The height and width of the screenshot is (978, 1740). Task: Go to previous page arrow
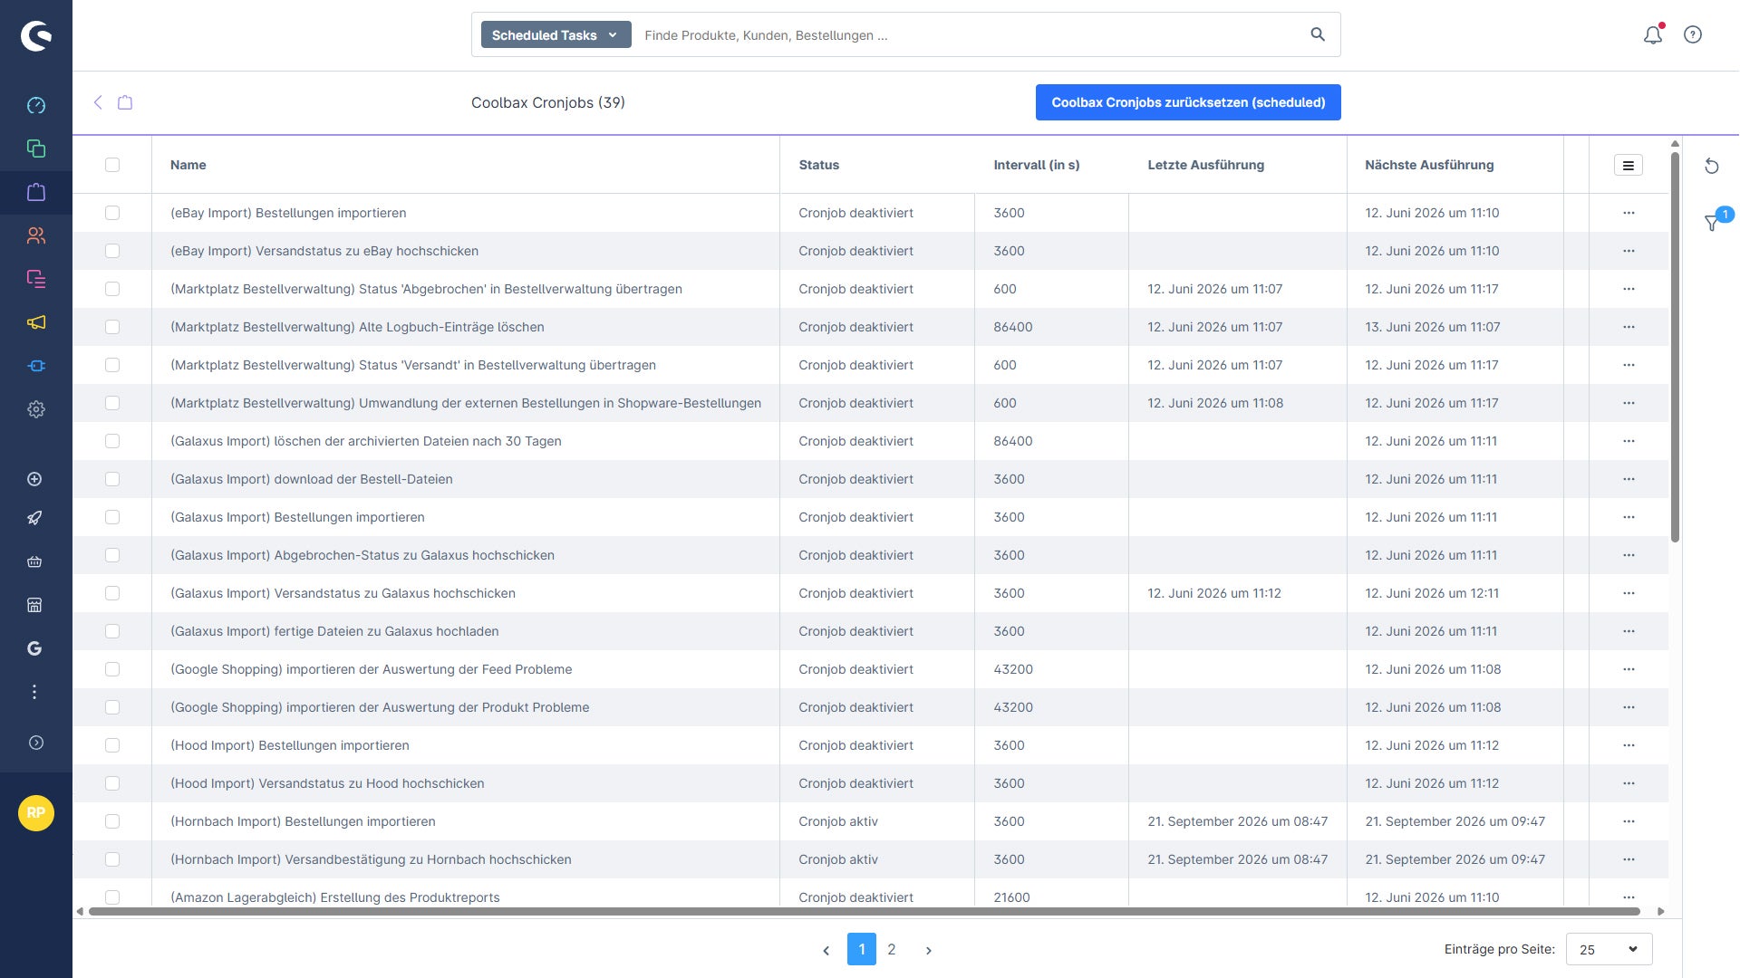click(x=826, y=950)
